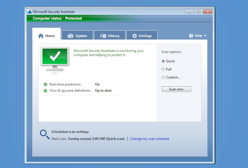This screenshot has height=168, width=248.
Task: Open the History tab
Action: pyautogui.click(x=110, y=35)
